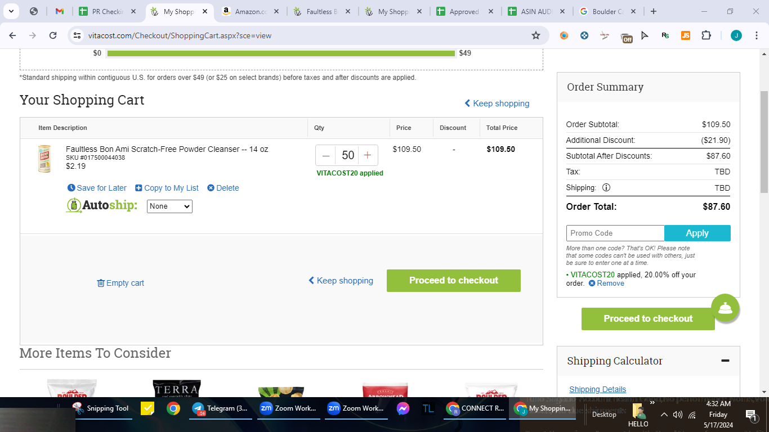Open the Faultless Bon Ami product title

pos(167,149)
